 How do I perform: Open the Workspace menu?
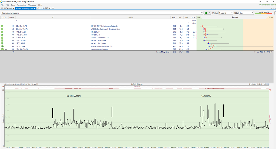(x=32, y=5)
